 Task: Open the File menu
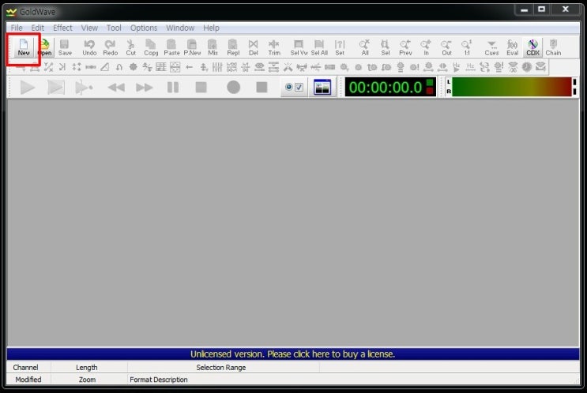coord(17,28)
